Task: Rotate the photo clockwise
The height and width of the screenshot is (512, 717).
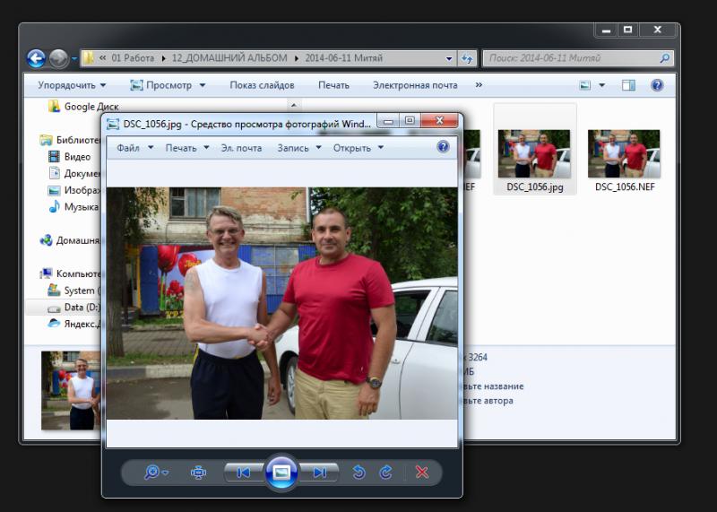Action: (386, 472)
